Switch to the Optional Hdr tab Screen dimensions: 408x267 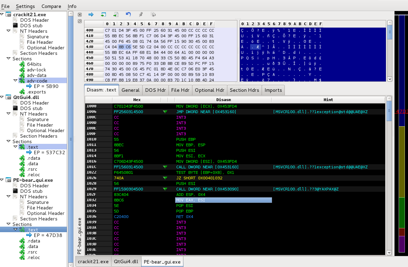209,90
